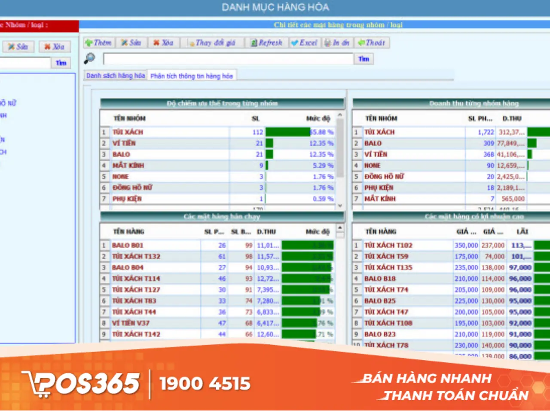
Task: Click the Thêm (add) toolbar button
Action: [x=98, y=43]
